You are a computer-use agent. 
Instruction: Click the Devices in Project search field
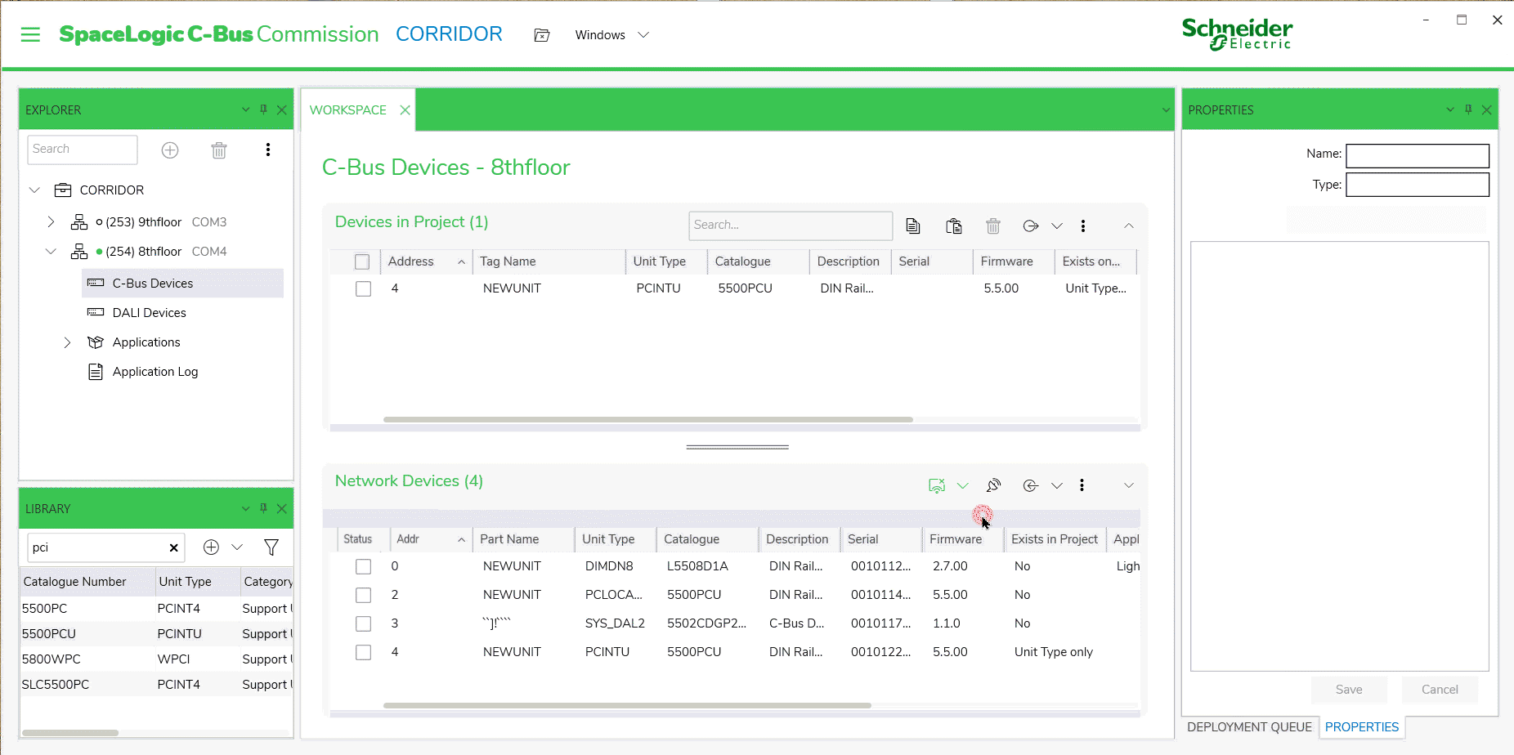pos(791,226)
